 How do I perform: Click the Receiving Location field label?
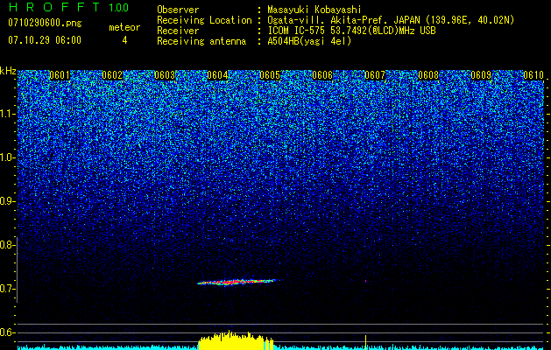click(x=204, y=20)
